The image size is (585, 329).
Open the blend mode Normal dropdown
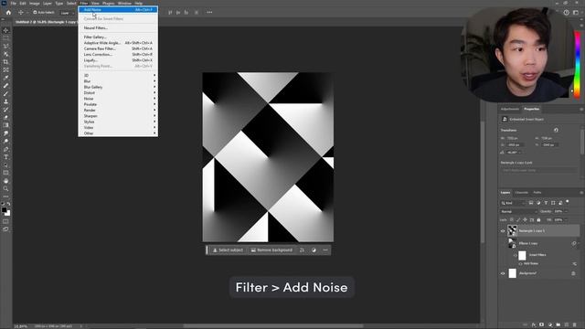518,211
